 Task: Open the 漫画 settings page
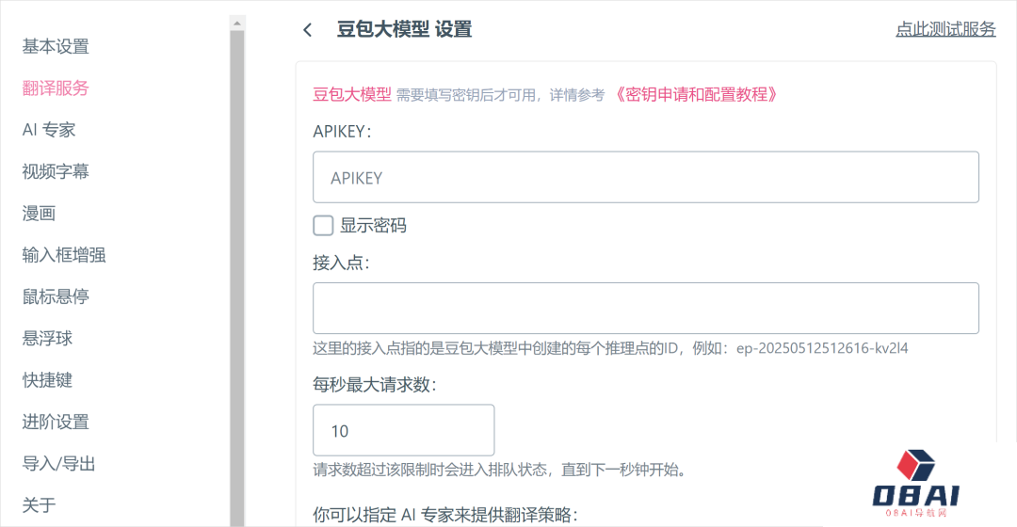click(x=39, y=214)
